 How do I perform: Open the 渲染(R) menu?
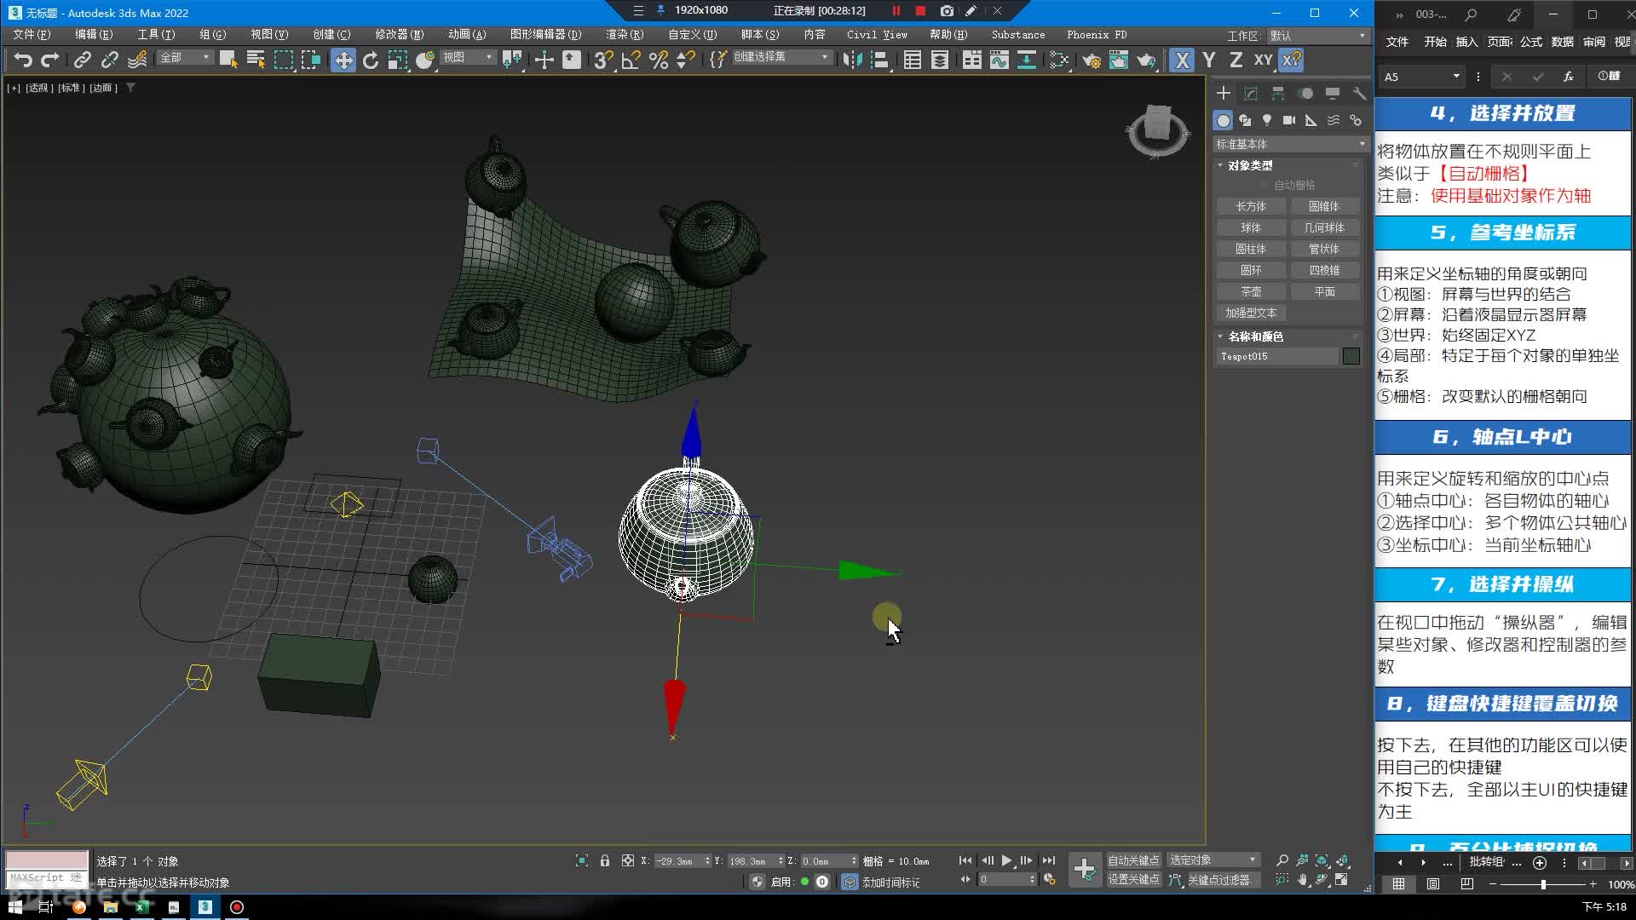[625, 35]
